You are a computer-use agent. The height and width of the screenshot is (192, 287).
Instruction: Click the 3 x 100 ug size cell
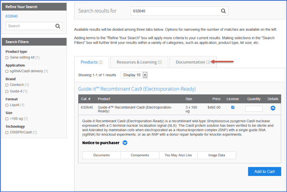191,109
